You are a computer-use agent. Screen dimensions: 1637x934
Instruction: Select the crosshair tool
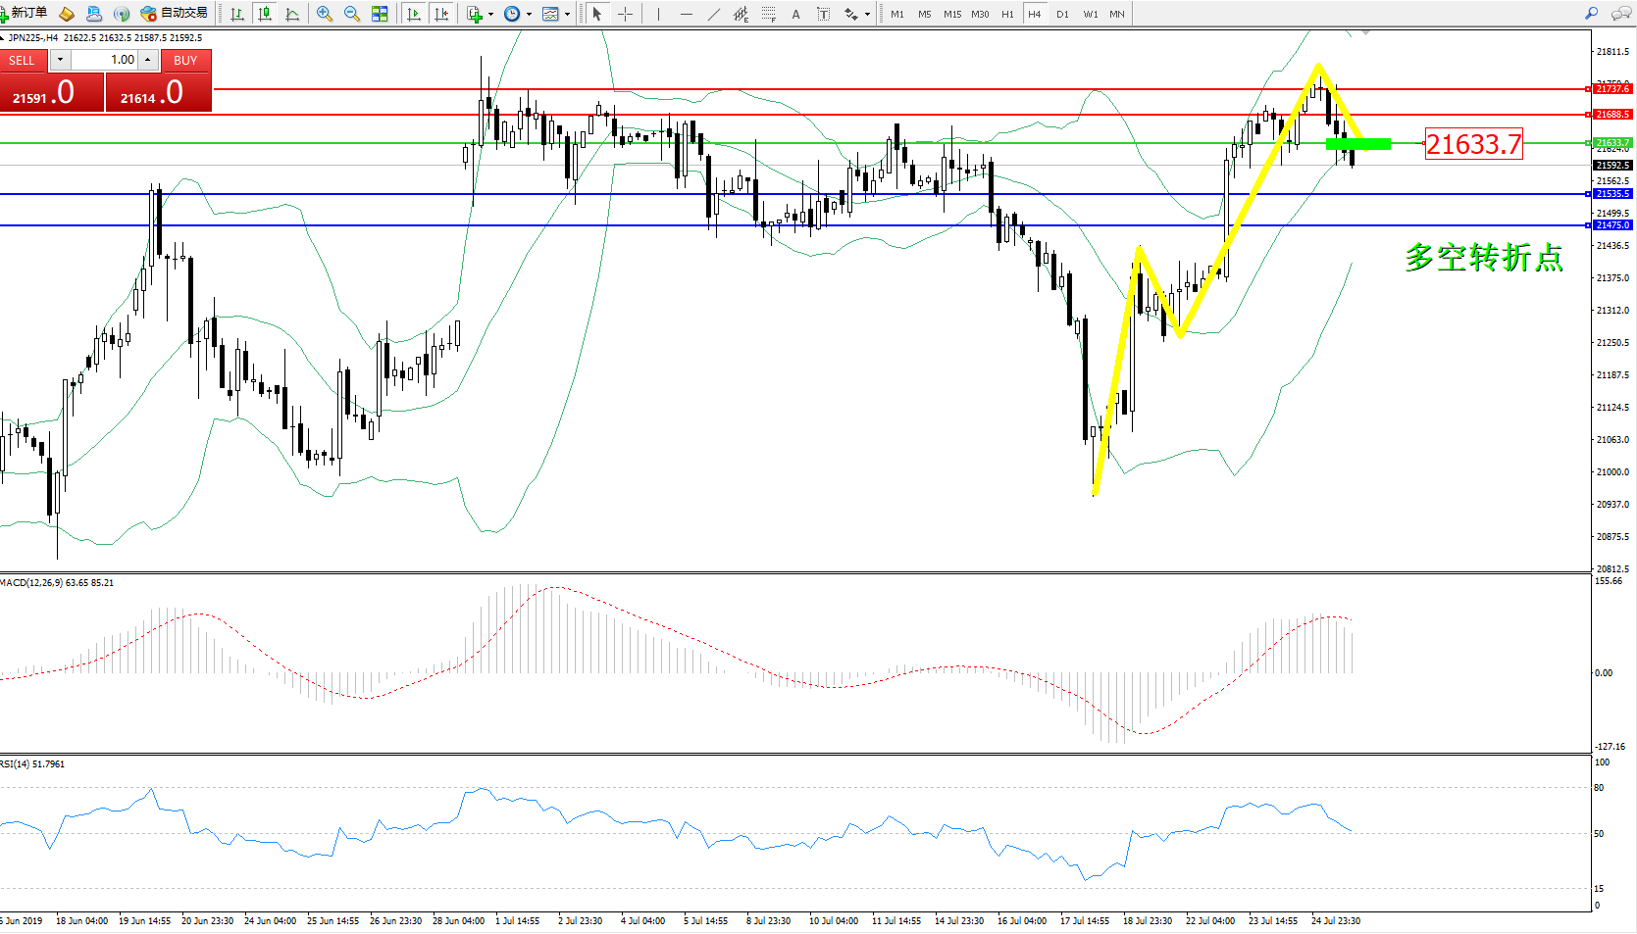625,14
